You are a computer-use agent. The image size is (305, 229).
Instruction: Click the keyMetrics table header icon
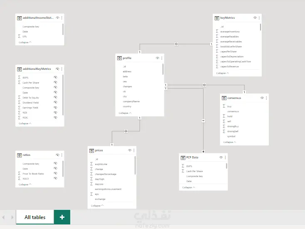pyautogui.click(x=217, y=18)
